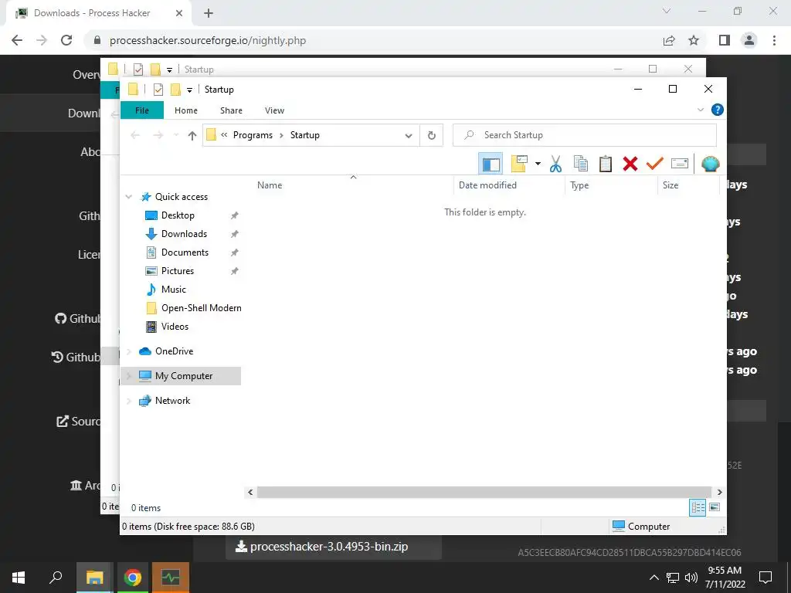The image size is (791, 593).
Task: Click the orange checkmark Properties icon
Action: click(655, 164)
